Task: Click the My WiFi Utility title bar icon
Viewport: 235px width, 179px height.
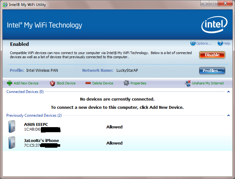Action: point(5,5)
